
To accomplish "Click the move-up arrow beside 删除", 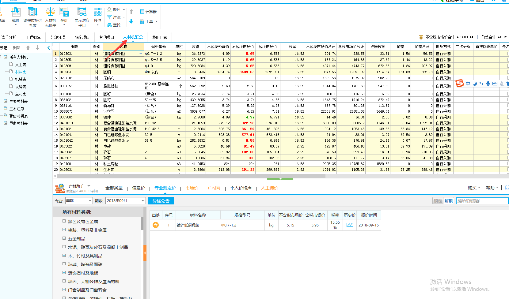I will point(28,47).
